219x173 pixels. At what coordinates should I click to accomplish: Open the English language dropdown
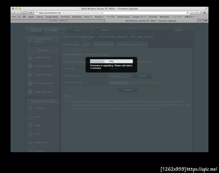point(181,30)
